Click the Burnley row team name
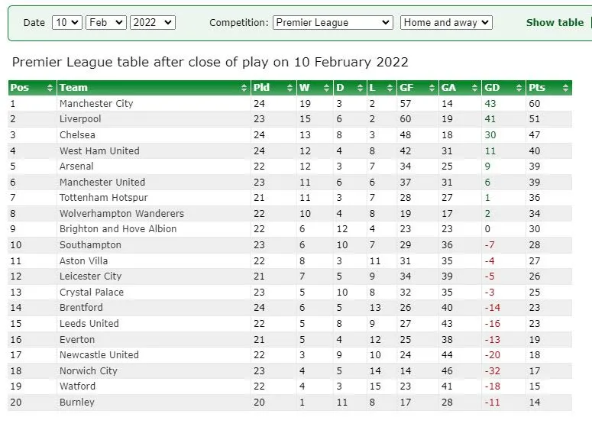 pos(77,402)
